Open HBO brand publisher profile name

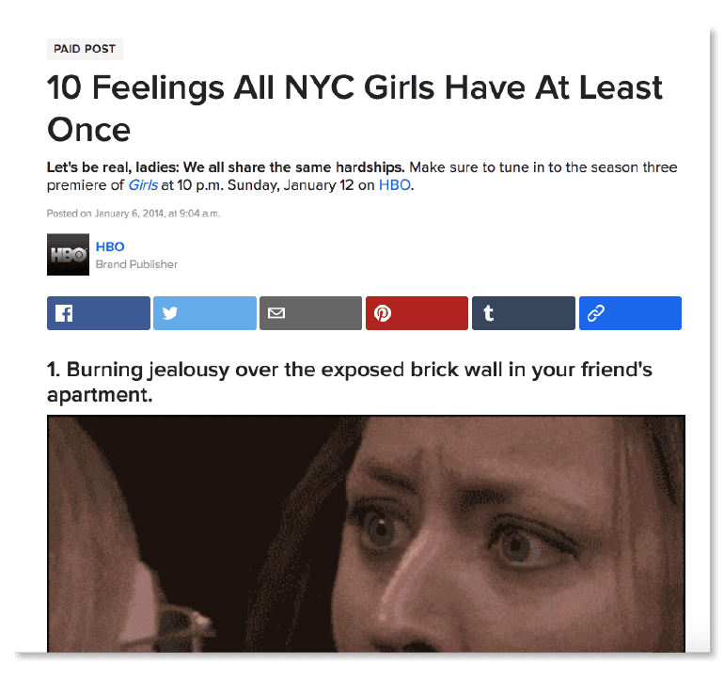tap(110, 246)
